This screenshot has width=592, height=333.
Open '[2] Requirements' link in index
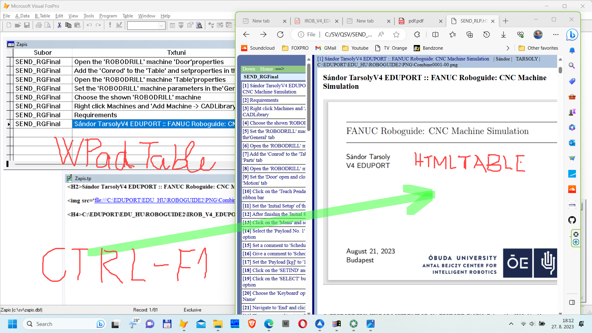264,100
